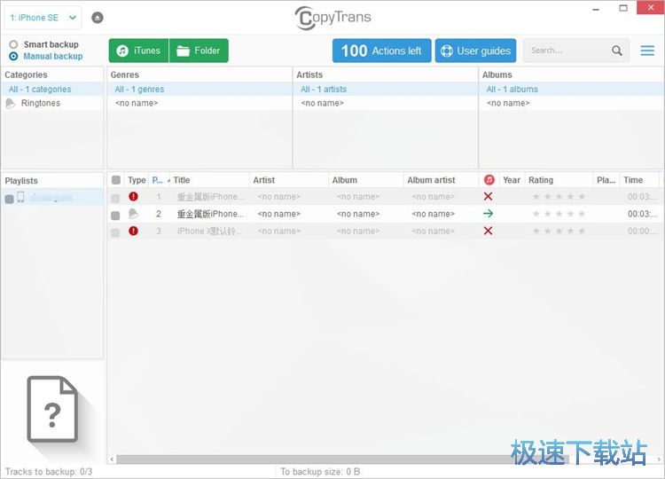Screen dimensions: 665x479
Task: Sort by Time column header
Action: [x=639, y=180]
